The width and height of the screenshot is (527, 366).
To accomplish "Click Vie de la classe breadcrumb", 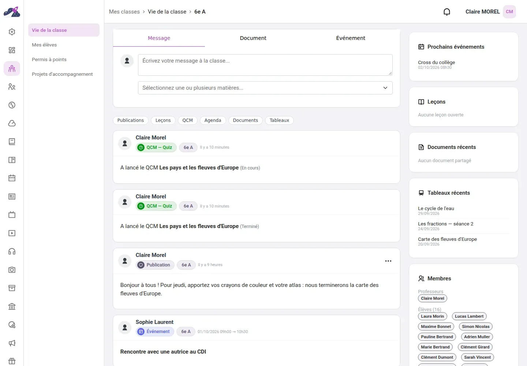I will click(x=167, y=12).
